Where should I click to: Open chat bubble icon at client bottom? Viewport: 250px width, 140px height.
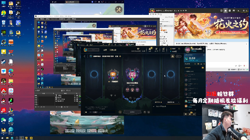pos(186,114)
